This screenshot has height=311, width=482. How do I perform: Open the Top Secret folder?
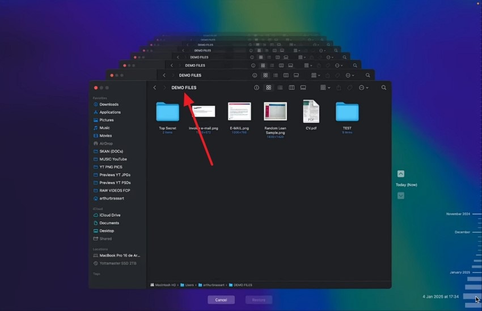pyautogui.click(x=167, y=112)
